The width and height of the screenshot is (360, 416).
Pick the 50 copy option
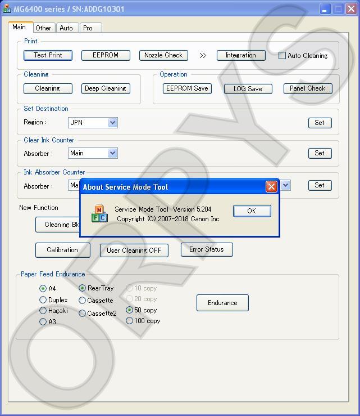point(129,310)
